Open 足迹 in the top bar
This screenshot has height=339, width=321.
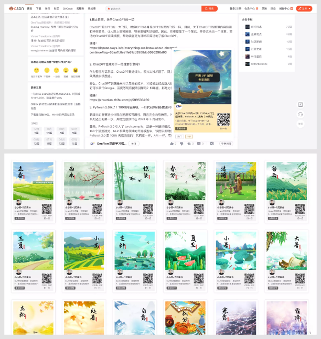point(264,9)
